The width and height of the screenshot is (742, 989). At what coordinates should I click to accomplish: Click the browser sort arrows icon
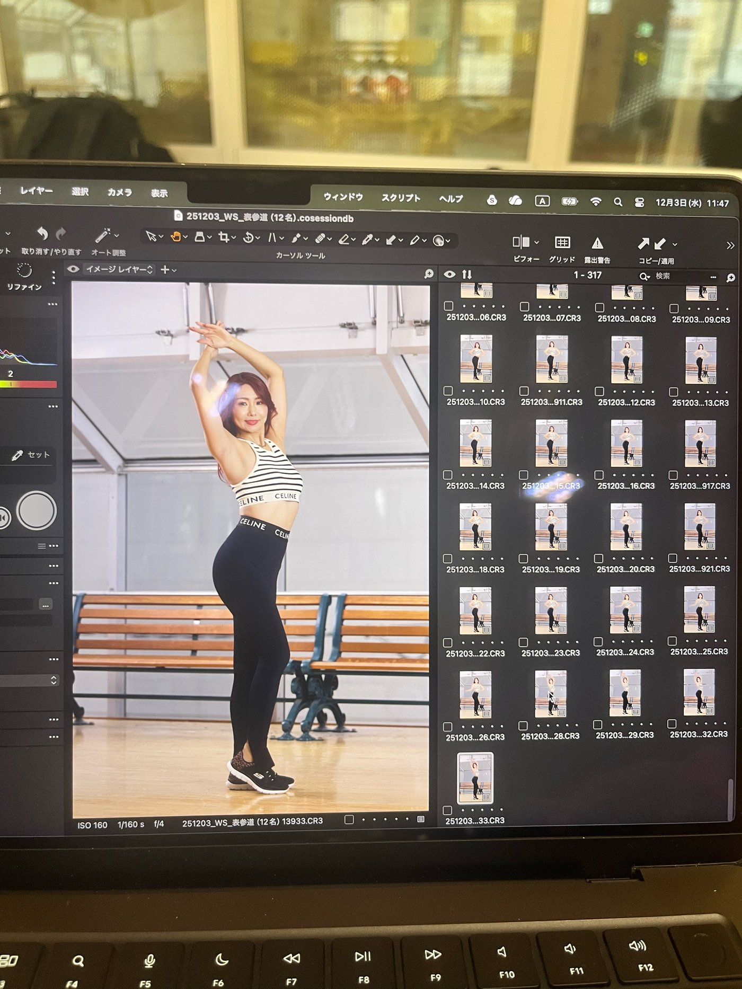coord(466,275)
